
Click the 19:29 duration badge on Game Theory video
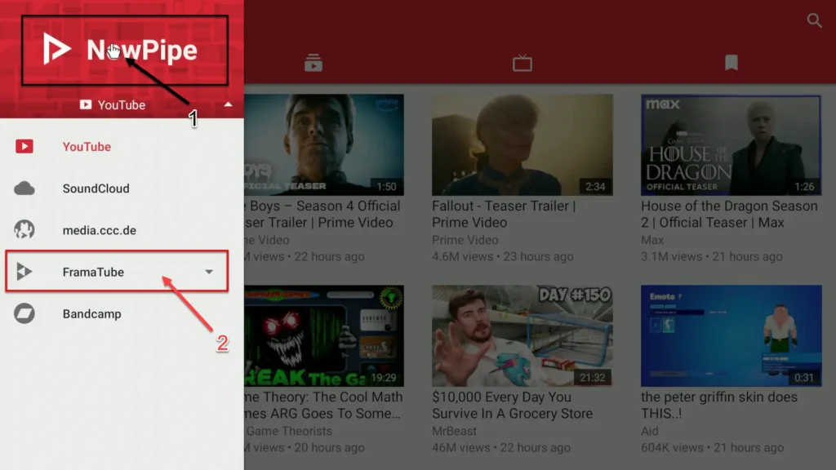point(384,377)
